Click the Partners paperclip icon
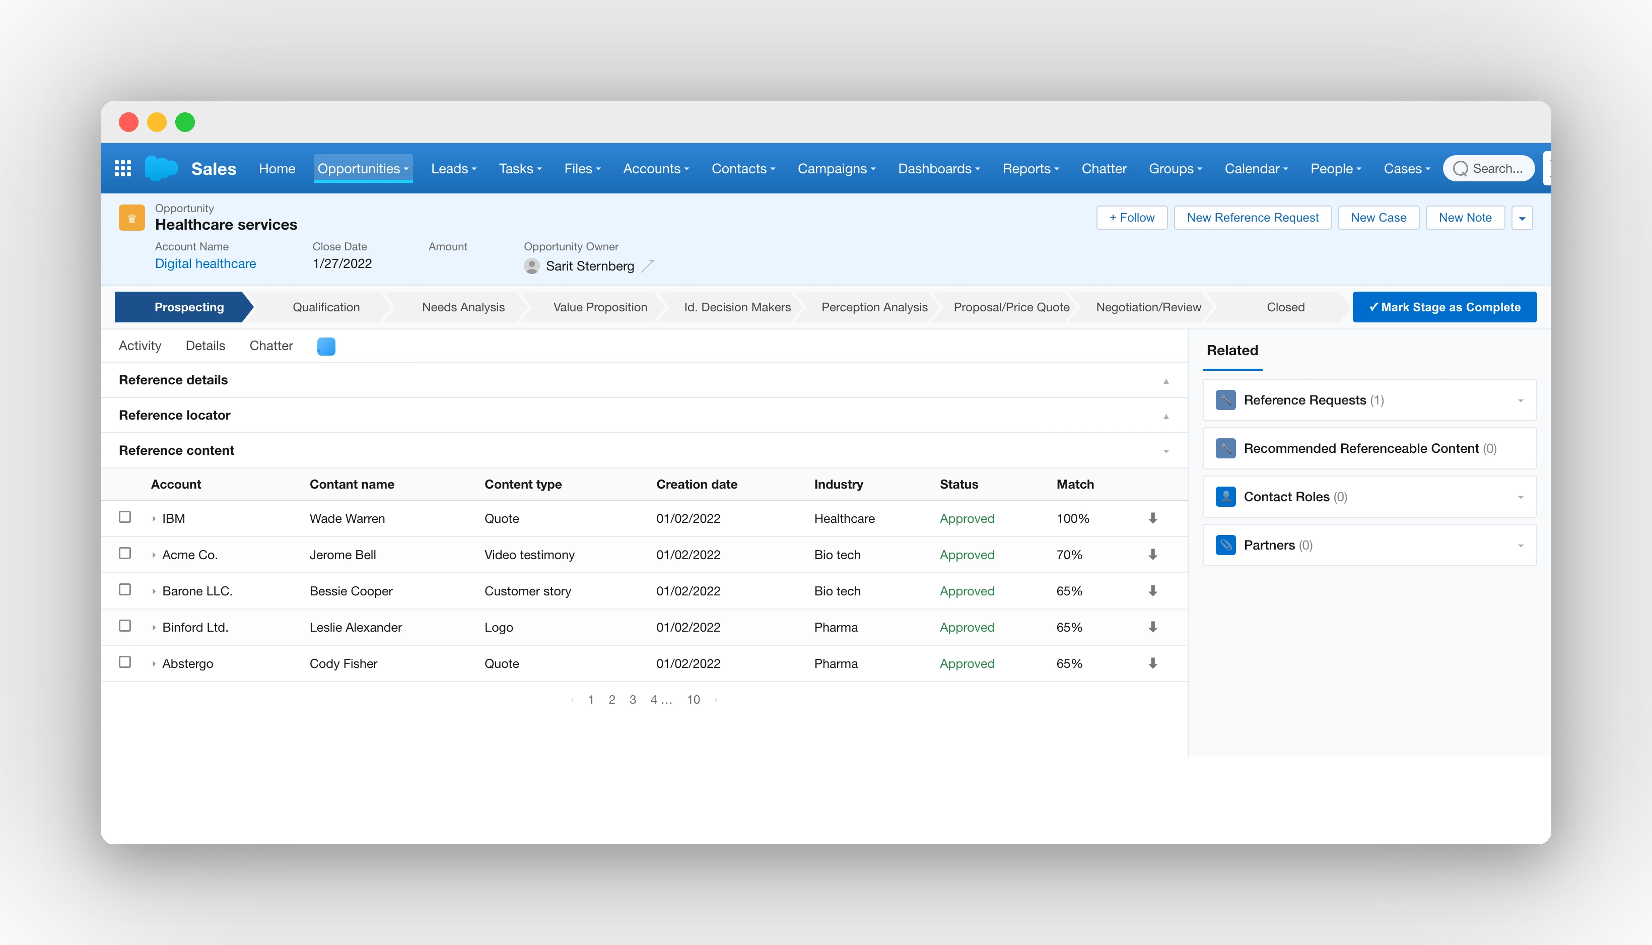 click(1225, 545)
